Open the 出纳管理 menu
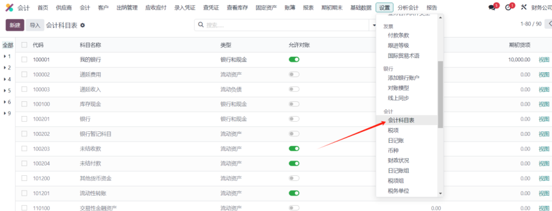This screenshot has height=211, width=552. point(127,7)
